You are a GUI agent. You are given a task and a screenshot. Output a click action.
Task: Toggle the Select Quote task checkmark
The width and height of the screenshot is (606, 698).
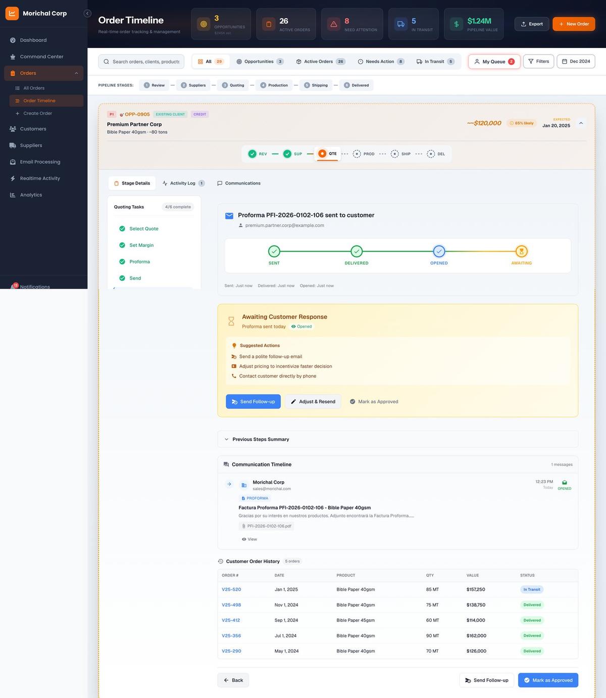122,229
